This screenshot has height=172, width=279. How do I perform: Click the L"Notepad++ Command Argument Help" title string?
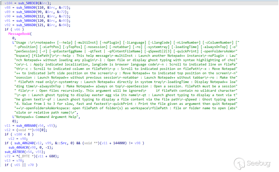46,117
